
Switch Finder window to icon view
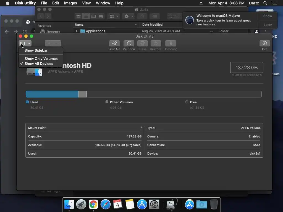tap(78, 16)
